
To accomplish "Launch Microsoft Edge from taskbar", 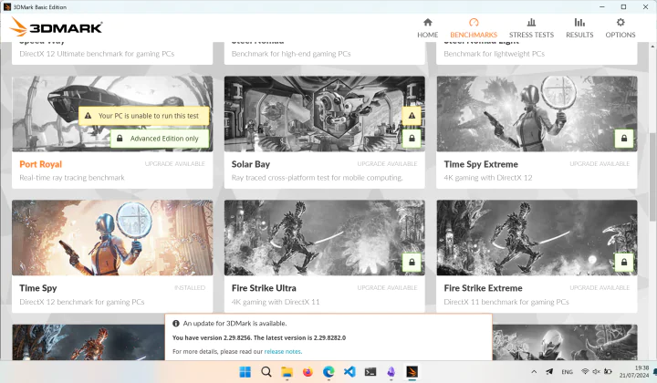I will click(x=328, y=372).
